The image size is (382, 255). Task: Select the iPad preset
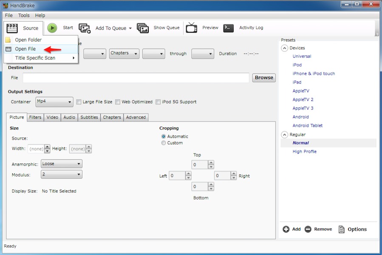pos(297,82)
